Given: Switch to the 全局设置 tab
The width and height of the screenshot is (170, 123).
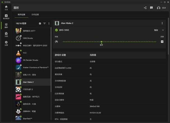Looking at the screenshot, I should [x=35, y=15].
